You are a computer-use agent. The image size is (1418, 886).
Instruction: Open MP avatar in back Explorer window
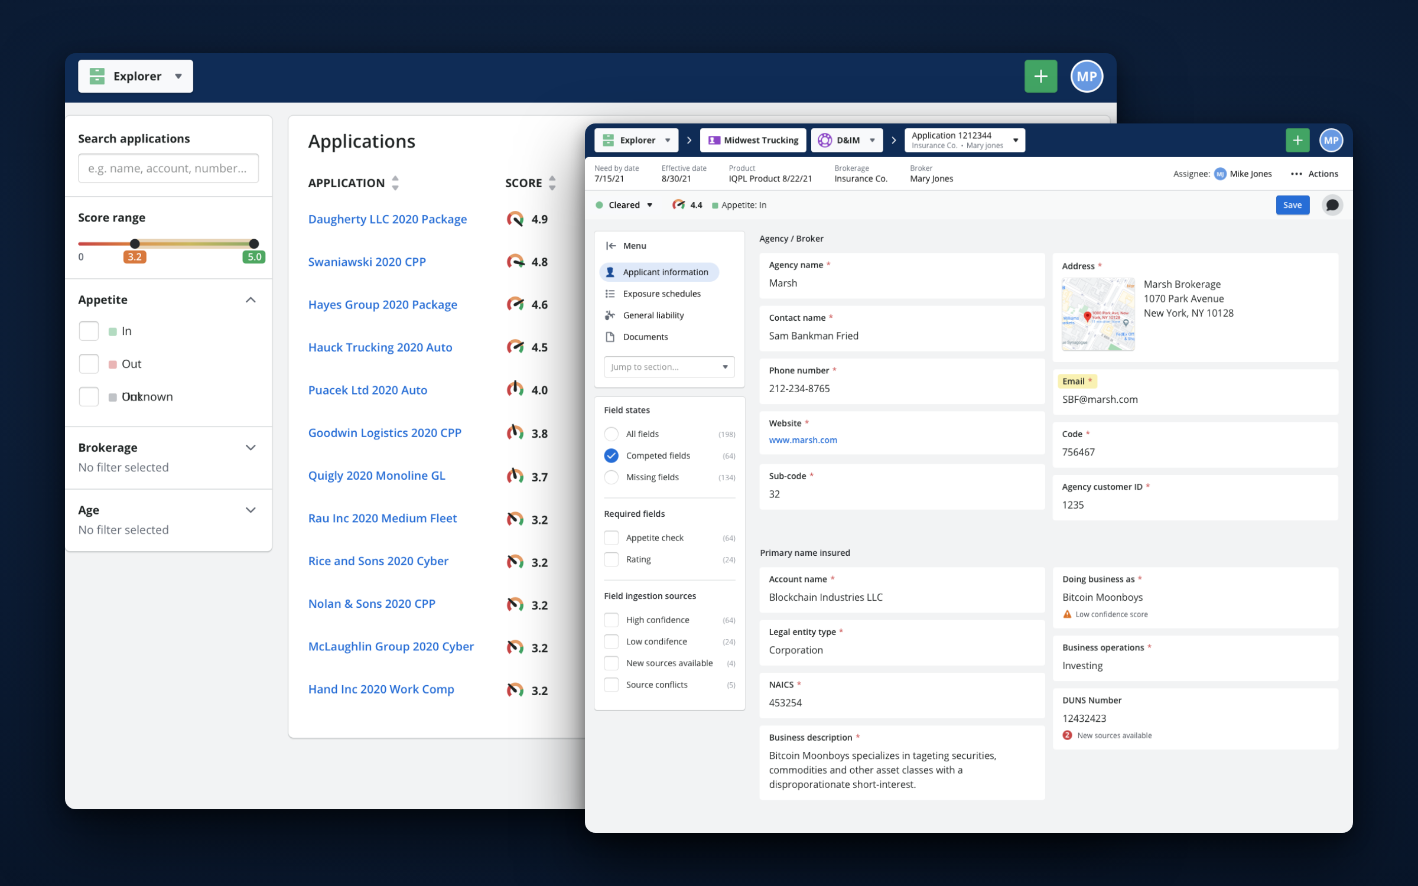coord(1086,76)
